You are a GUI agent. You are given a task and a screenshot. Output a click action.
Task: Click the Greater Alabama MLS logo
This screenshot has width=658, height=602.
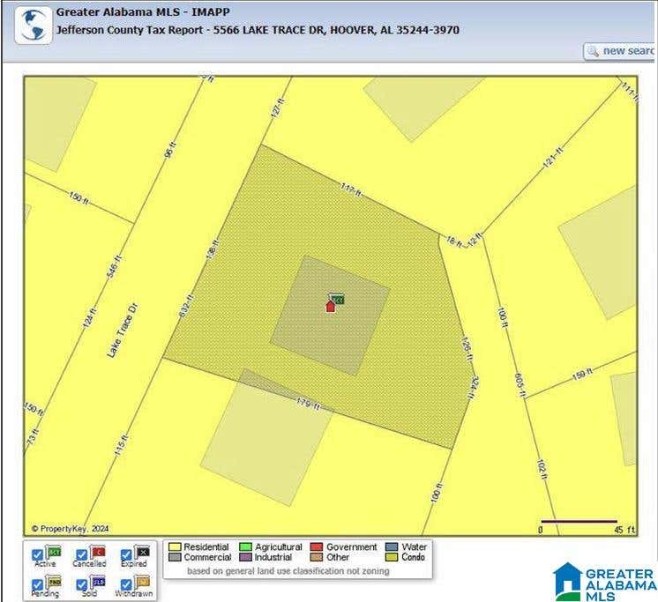605,582
